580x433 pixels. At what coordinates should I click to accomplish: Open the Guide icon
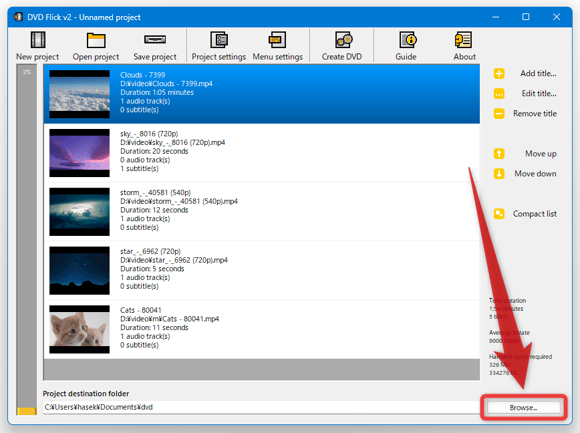[408, 39]
